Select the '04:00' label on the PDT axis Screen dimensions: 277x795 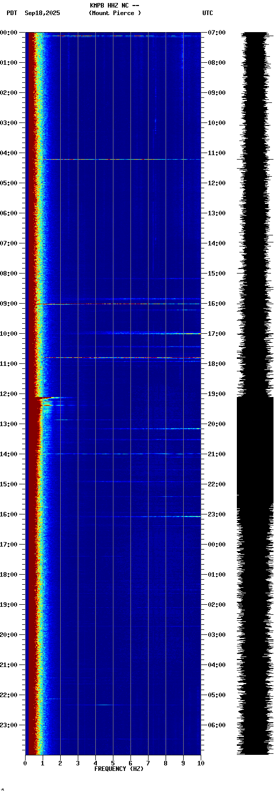click(x=9, y=153)
